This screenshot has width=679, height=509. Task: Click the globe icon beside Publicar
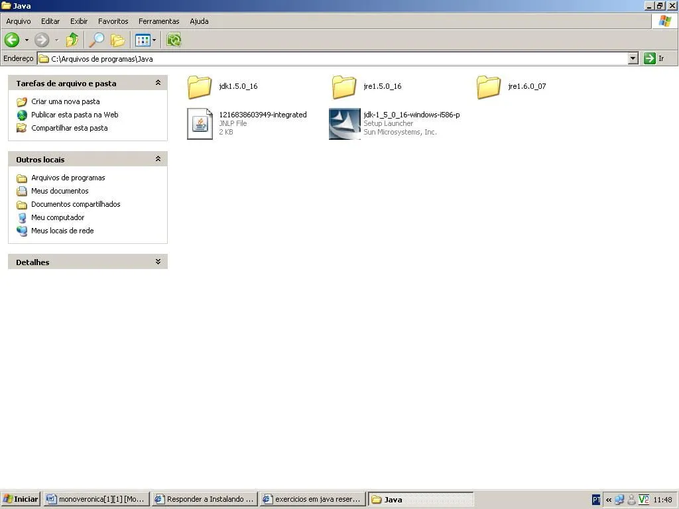click(x=22, y=115)
